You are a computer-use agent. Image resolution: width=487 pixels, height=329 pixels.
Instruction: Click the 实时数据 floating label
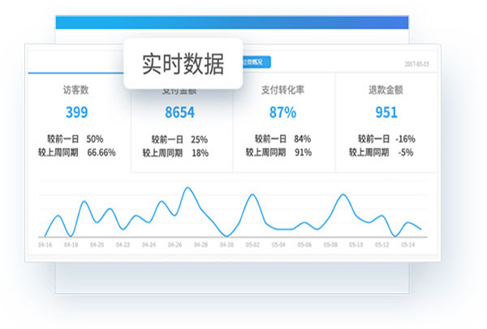click(183, 63)
